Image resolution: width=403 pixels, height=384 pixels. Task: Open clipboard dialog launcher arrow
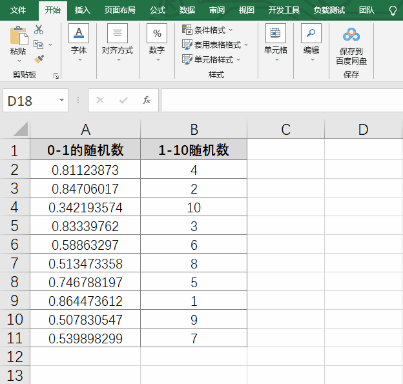(56, 76)
